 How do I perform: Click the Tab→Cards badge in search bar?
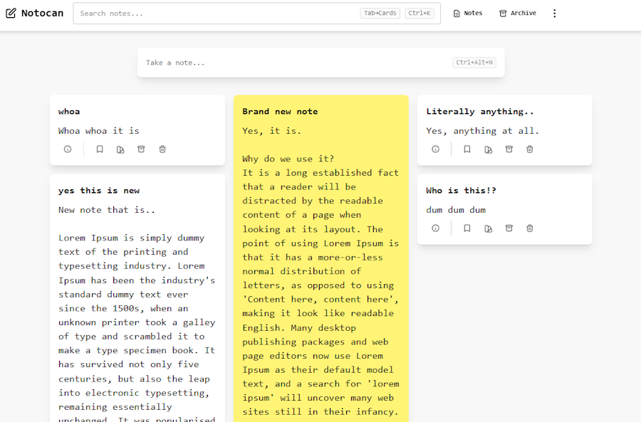pos(380,13)
